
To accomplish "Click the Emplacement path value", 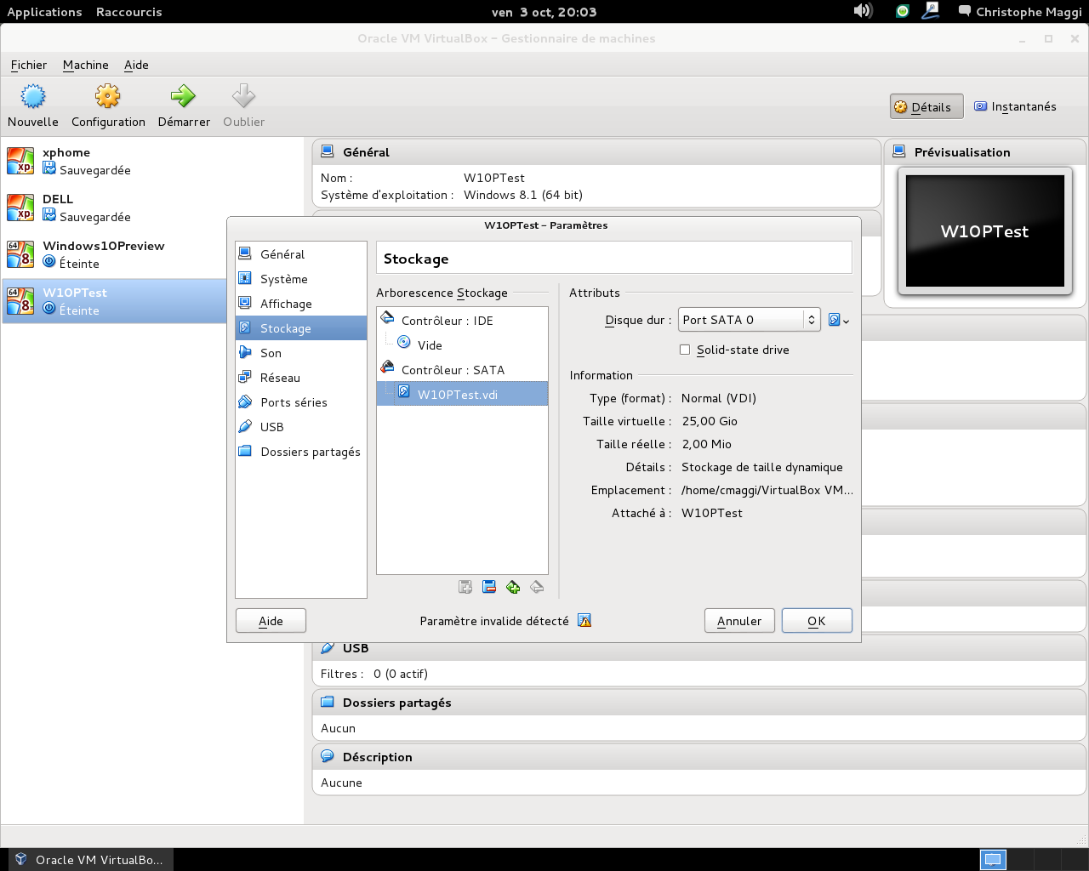I will click(x=767, y=490).
